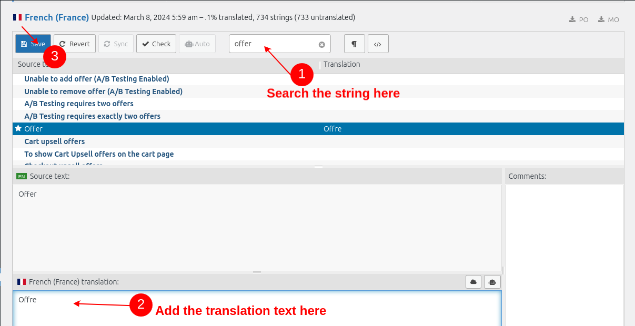Clear the search field with the x icon
Image resolution: width=635 pixels, height=326 pixels.
coord(322,44)
